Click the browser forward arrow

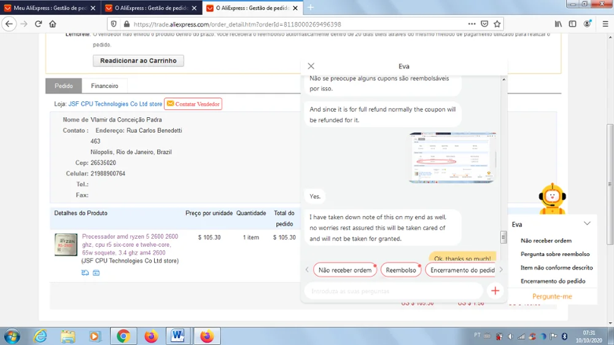tap(24, 24)
